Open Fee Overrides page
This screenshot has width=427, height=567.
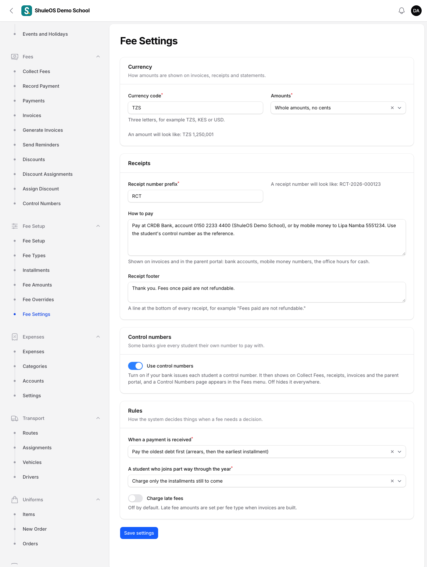[38, 300]
